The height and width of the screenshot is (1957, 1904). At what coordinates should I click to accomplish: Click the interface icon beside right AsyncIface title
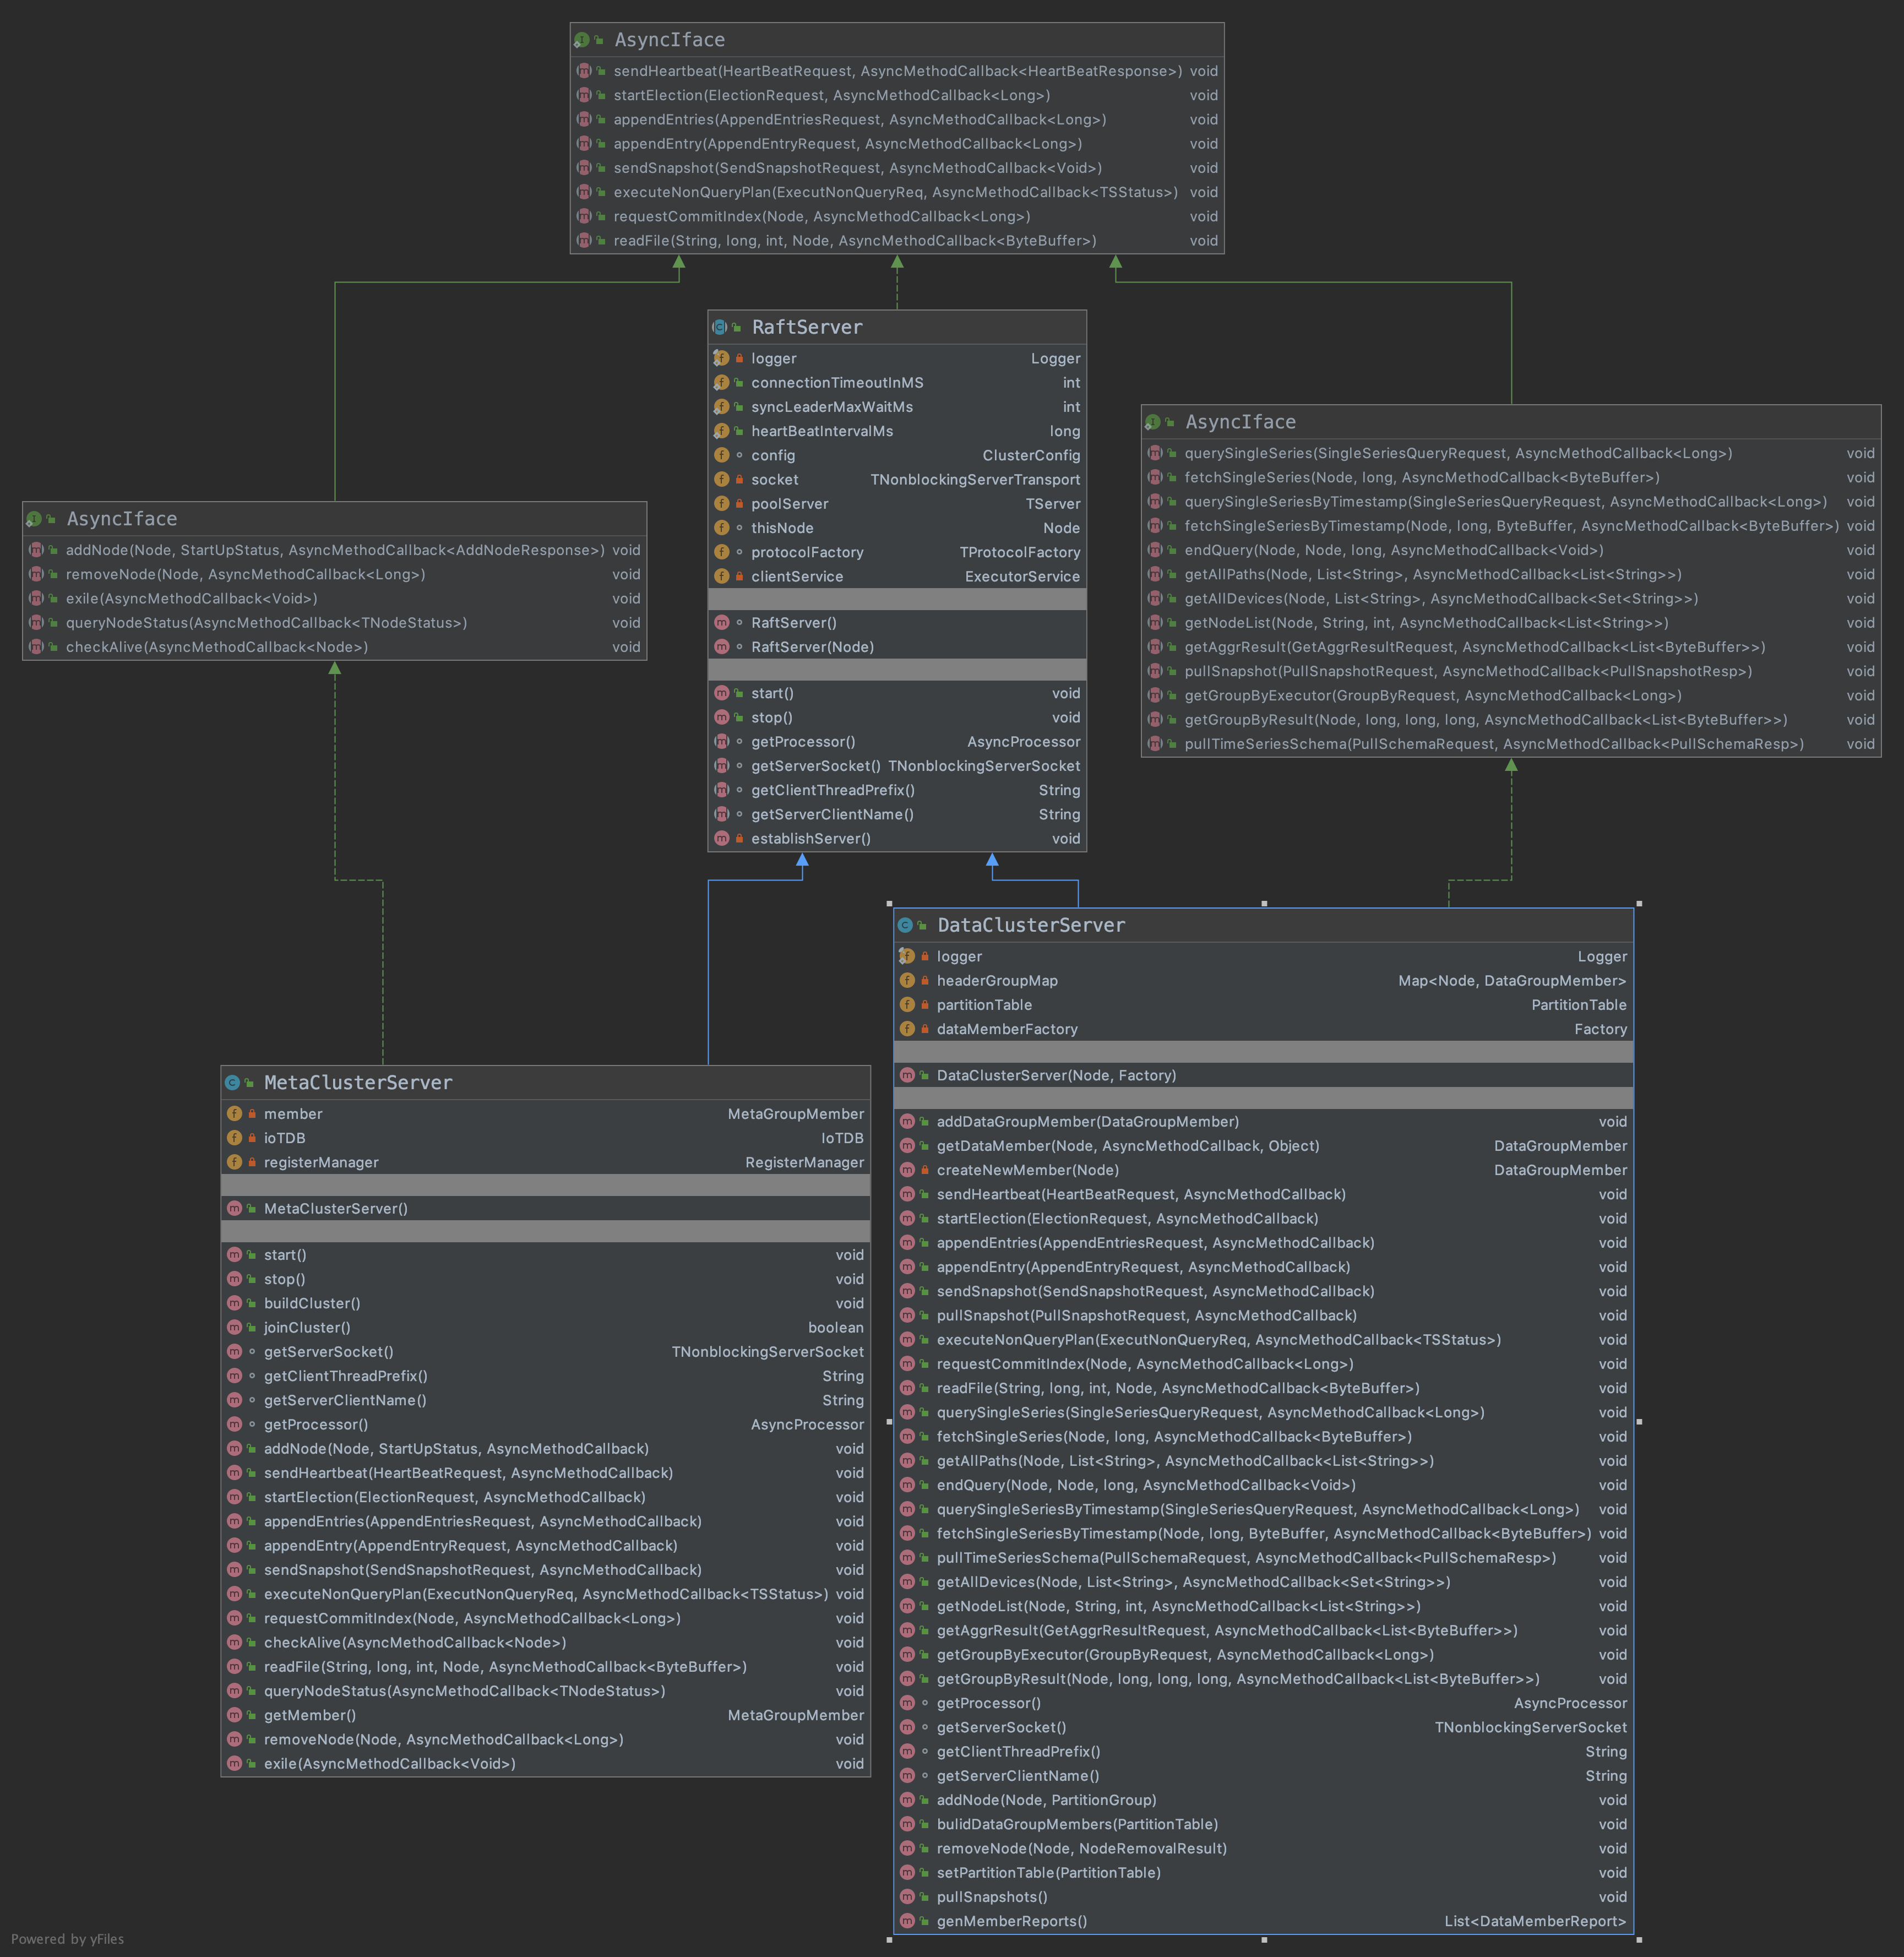coord(1153,422)
